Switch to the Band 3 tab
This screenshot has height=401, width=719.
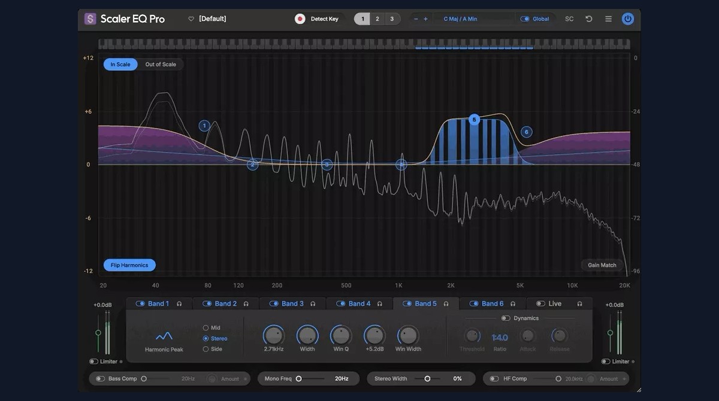[x=292, y=304]
